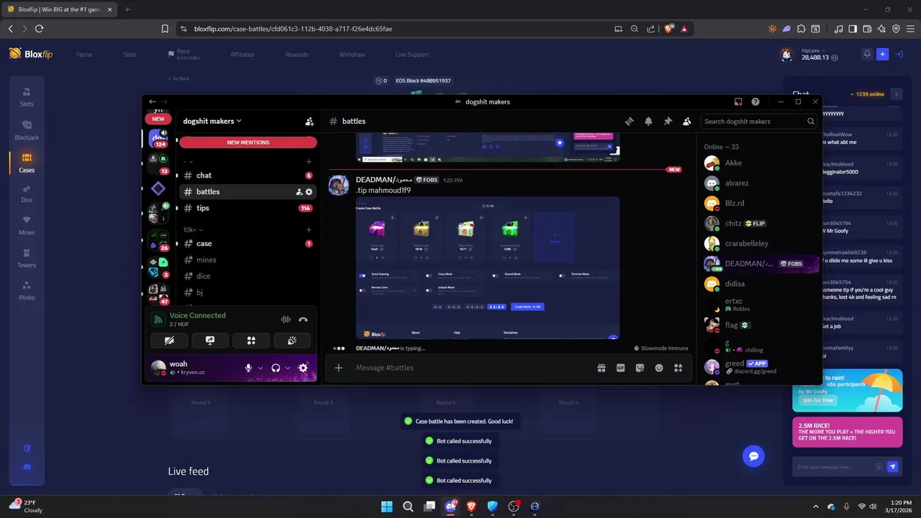The width and height of the screenshot is (921, 518).
Task: Open Discord help question mark
Action: [x=756, y=102]
